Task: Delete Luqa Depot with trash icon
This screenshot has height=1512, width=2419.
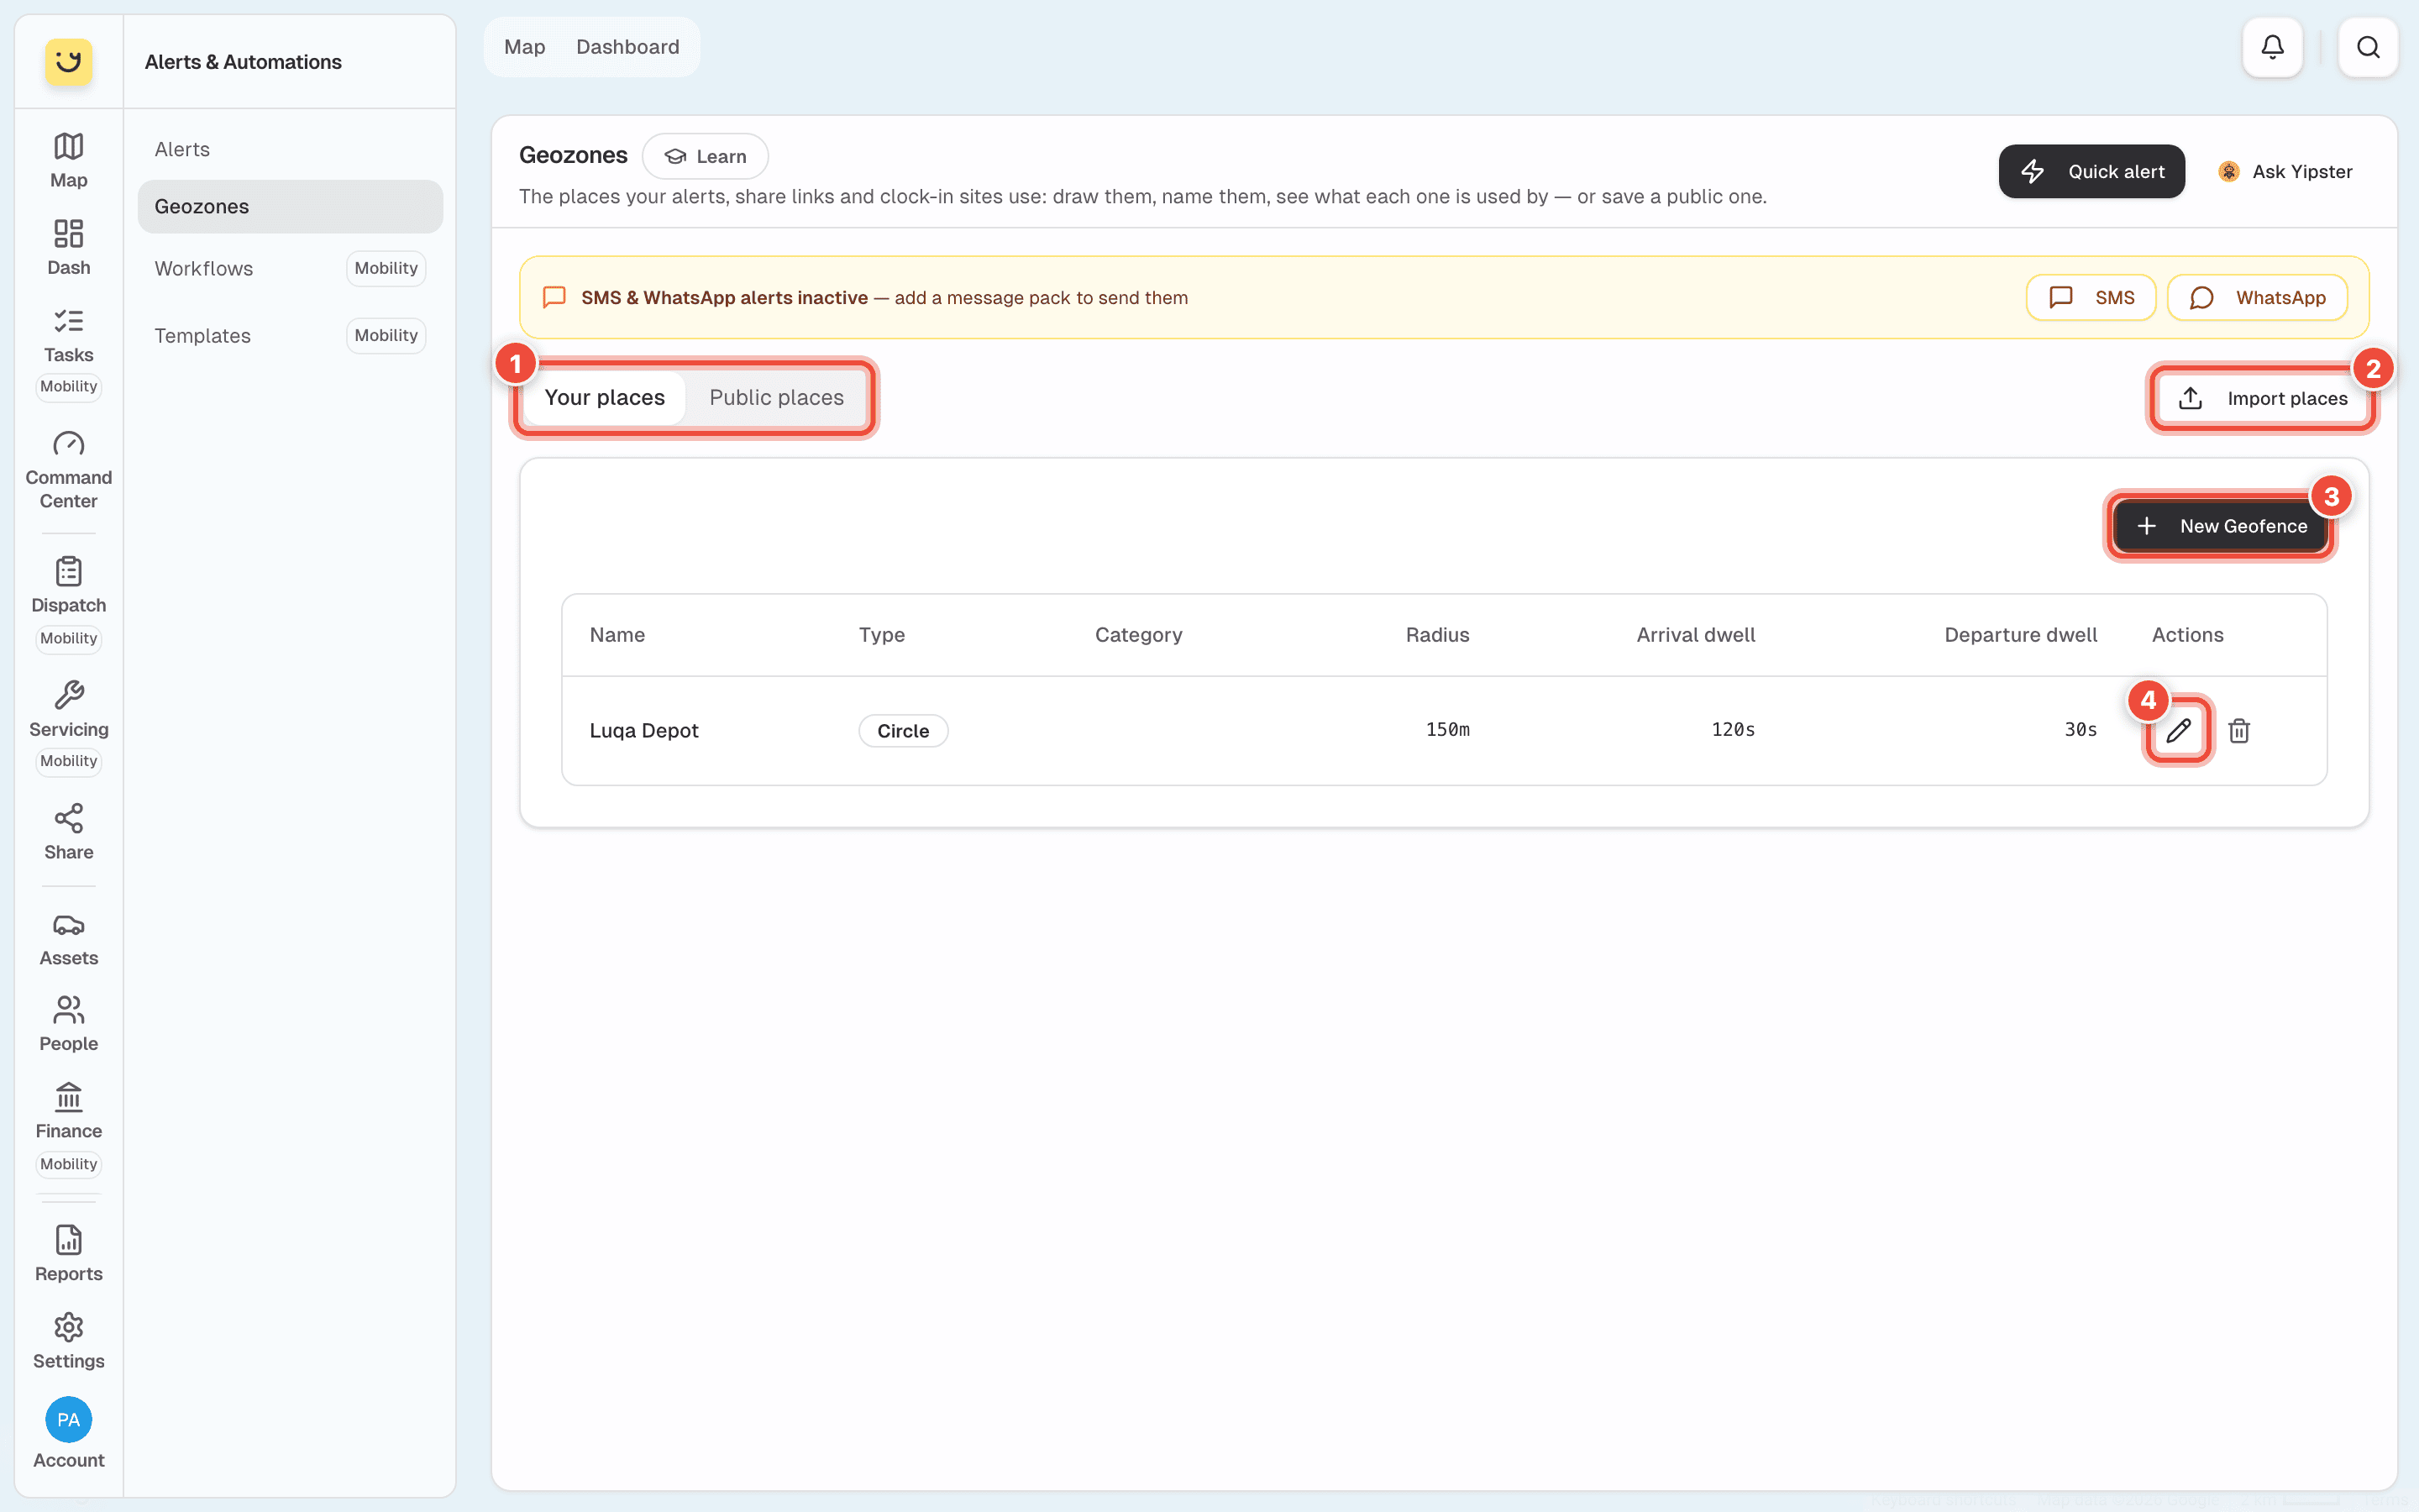Action: (2239, 731)
